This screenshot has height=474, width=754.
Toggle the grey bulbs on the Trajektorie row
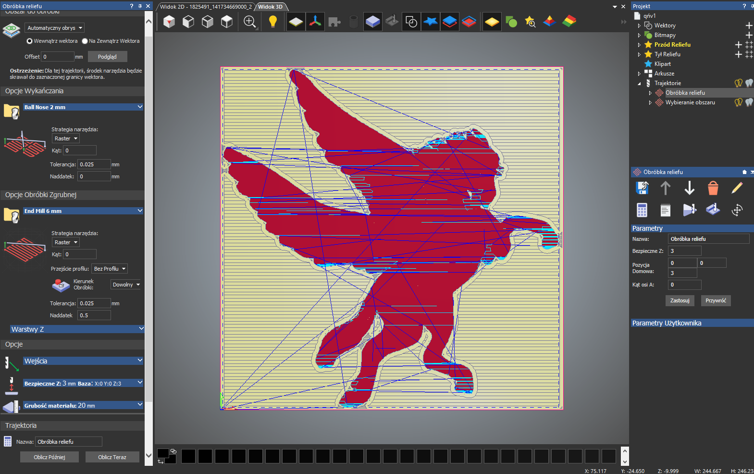pyautogui.click(x=749, y=83)
